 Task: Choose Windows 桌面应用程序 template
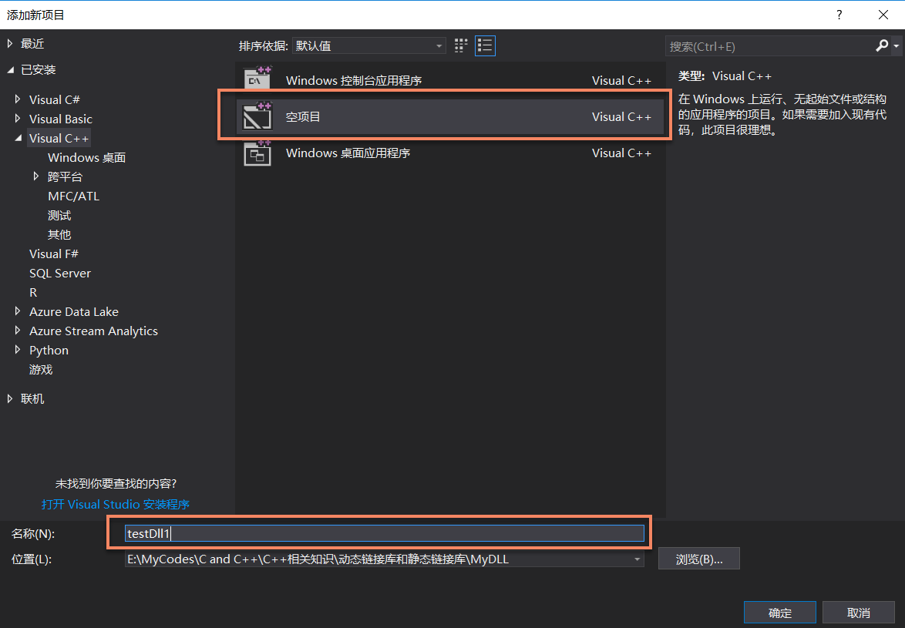pyautogui.click(x=450, y=153)
